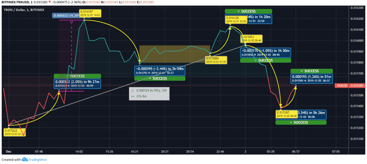Viewport: 367px width, 164px height.
Task: Select the 0.015222 yellow starting price label
Action: pyautogui.click(x=15, y=132)
